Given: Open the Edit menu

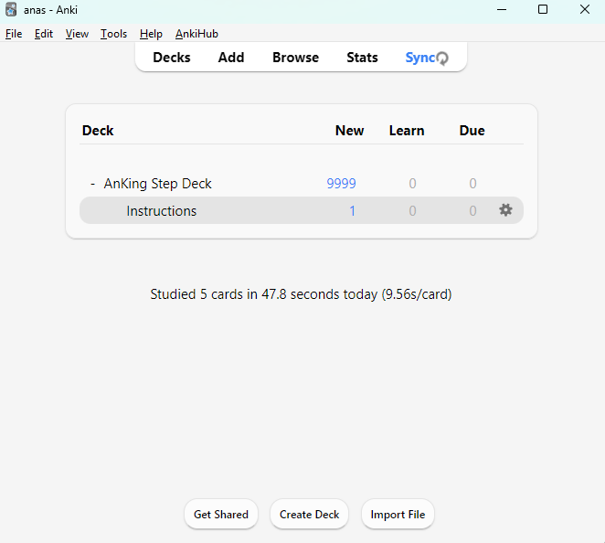Looking at the screenshot, I should [44, 34].
